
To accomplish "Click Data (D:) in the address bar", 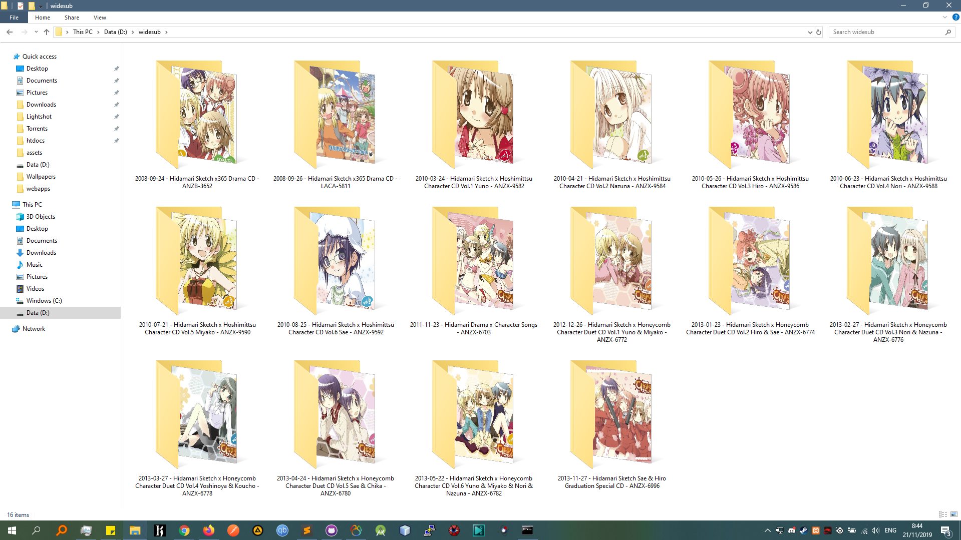I will [x=116, y=32].
